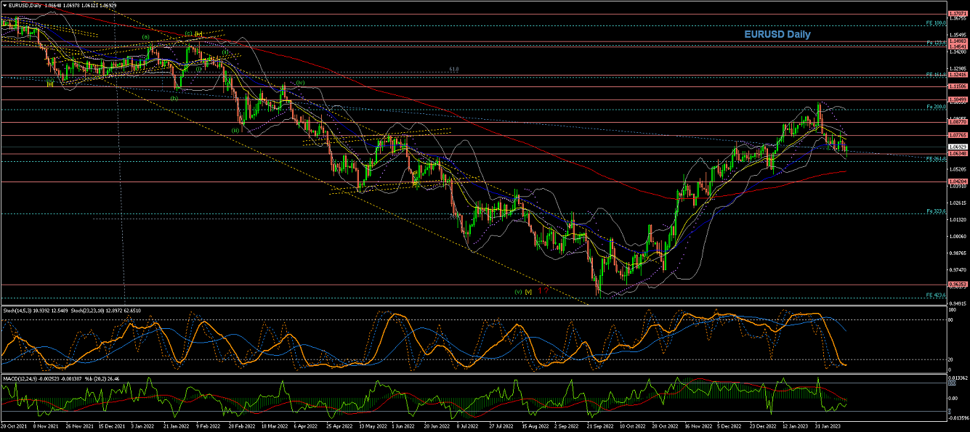This screenshot has width=970, height=432.
Task: Select the green (b) wave label
Action: tap(174, 98)
